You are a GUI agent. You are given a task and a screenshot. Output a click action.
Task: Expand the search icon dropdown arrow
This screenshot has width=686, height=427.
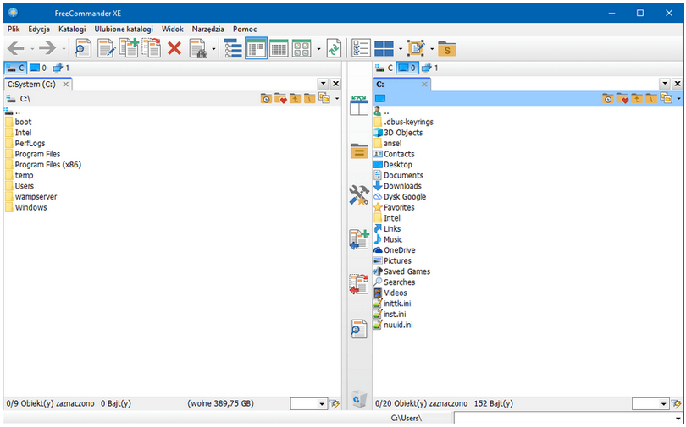pos(213,49)
